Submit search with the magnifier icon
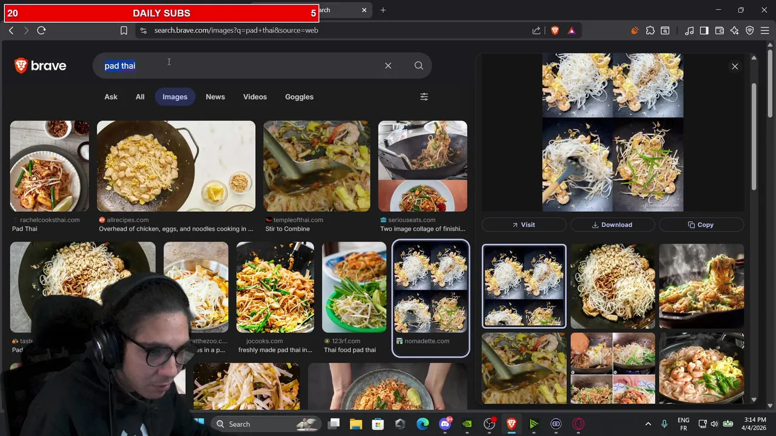Image resolution: width=776 pixels, height=436 pixels. click(419, 65)
